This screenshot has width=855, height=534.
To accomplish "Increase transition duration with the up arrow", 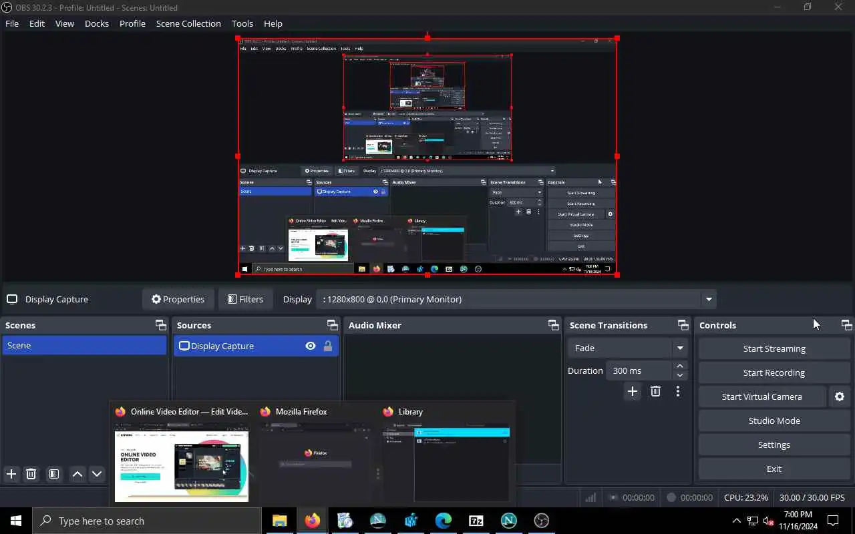I will tap(680, 366).
